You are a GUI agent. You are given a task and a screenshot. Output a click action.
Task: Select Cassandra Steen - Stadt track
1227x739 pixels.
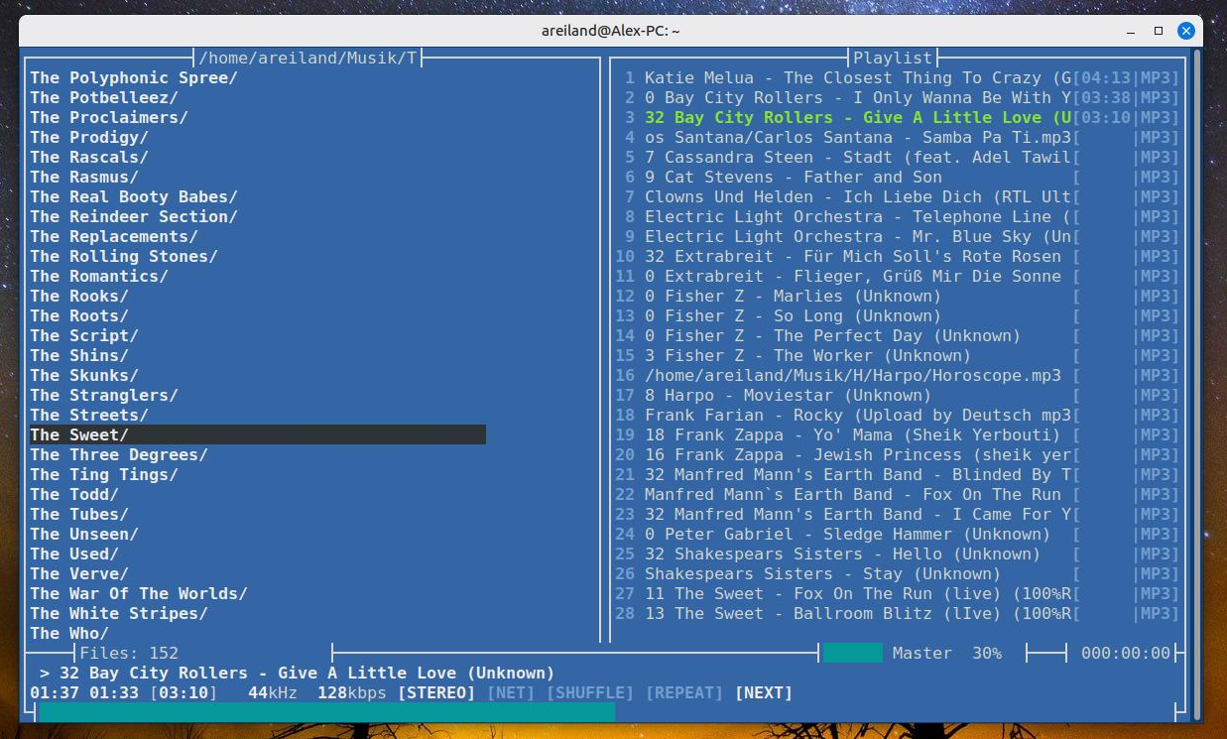coord(898,157)
